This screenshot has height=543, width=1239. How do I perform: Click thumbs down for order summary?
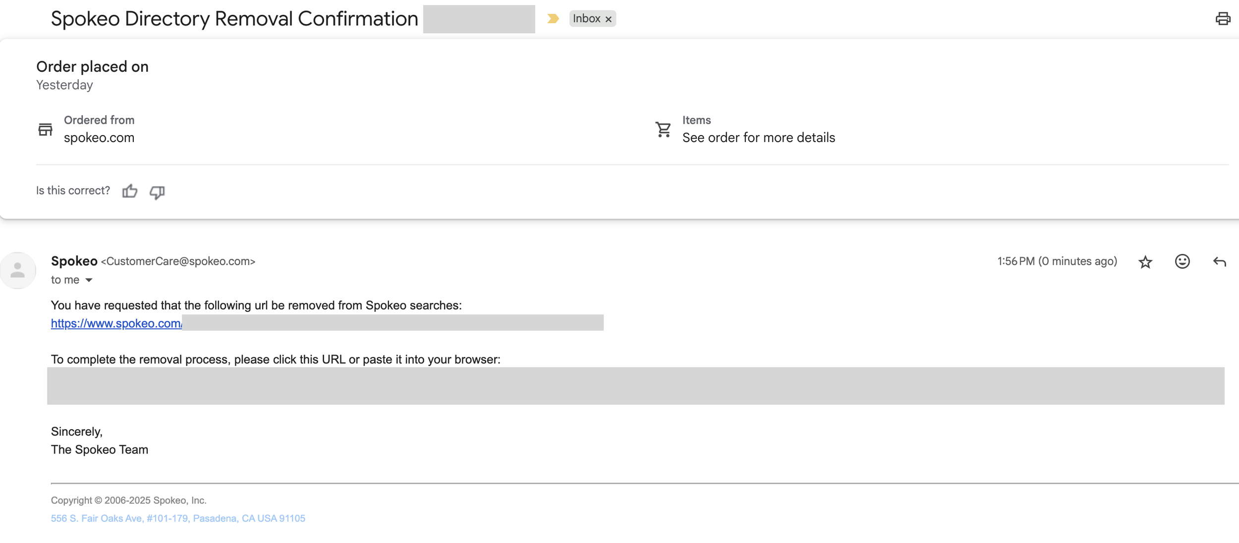(x=157, y=192)
